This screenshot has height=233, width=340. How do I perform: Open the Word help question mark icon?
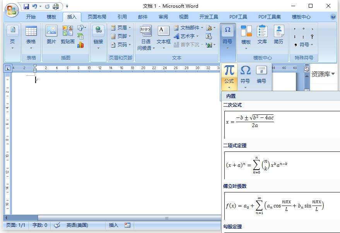[333, 17]
